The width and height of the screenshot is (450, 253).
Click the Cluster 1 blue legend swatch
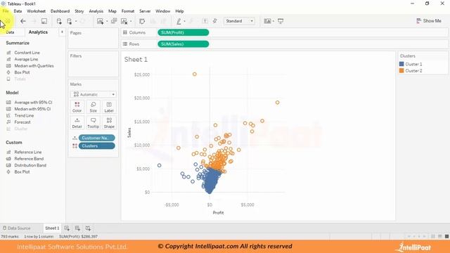(401, 64)
